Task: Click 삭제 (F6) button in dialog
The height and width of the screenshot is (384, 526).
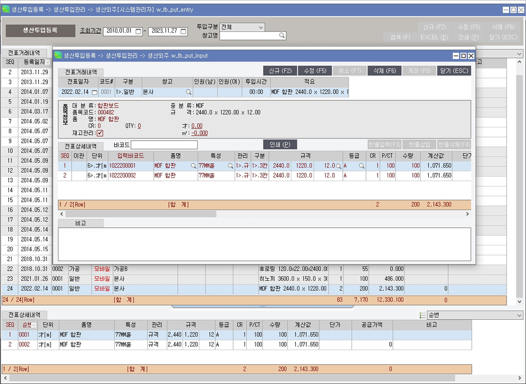Action: [385, 71]
